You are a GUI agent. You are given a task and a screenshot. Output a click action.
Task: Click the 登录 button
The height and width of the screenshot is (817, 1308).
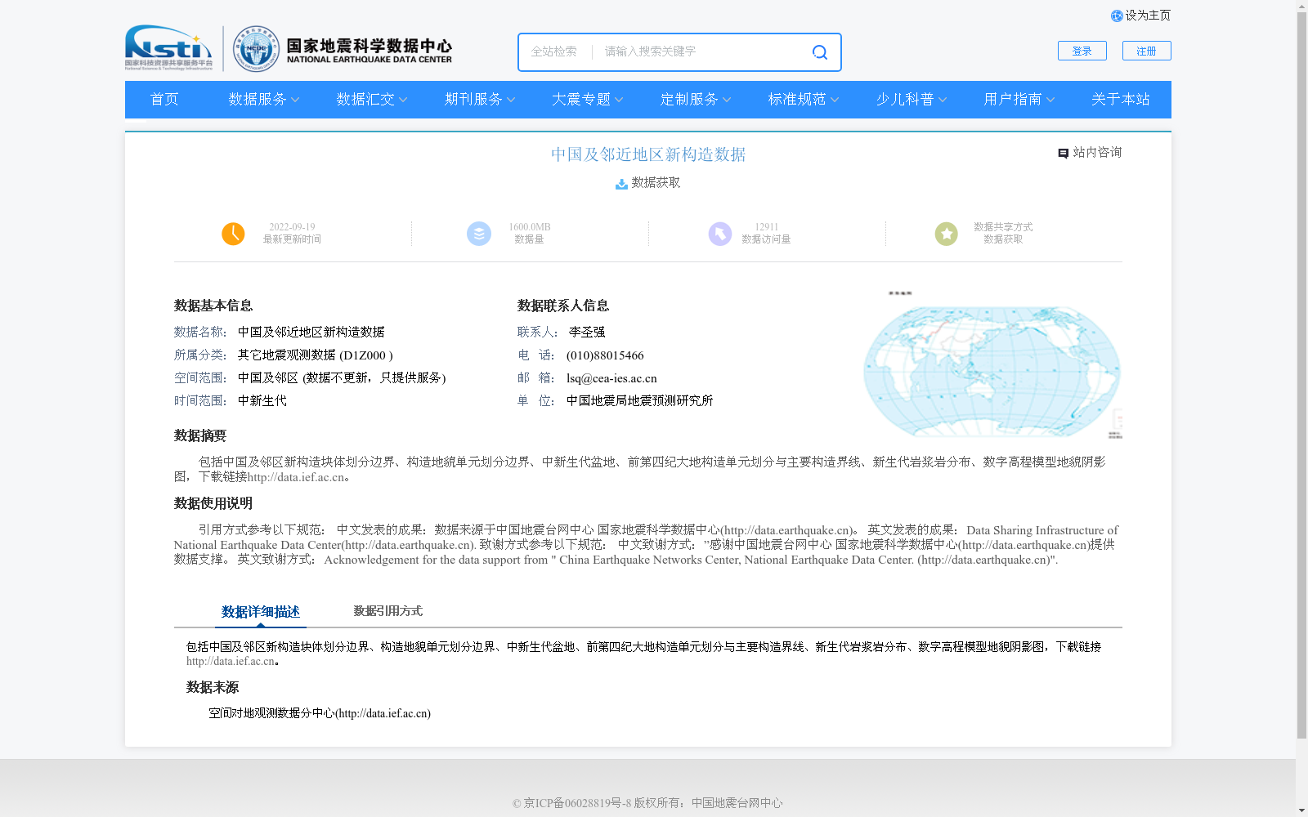pos(1082,51)
